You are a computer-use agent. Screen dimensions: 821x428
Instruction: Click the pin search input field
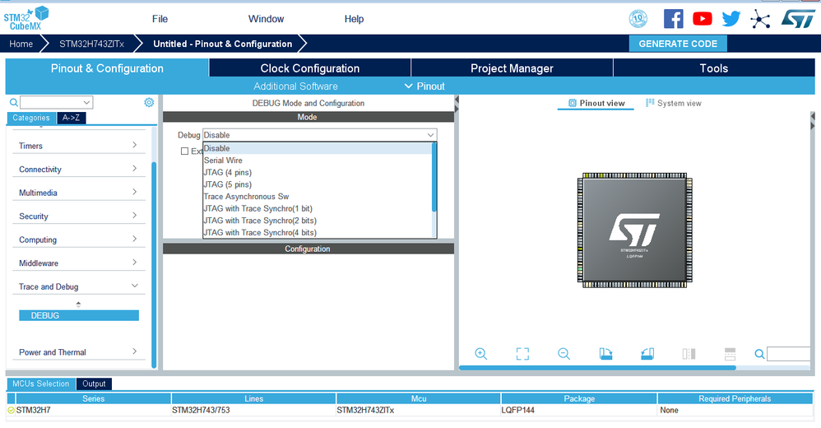pyautogui.click(x=789, y=354)
